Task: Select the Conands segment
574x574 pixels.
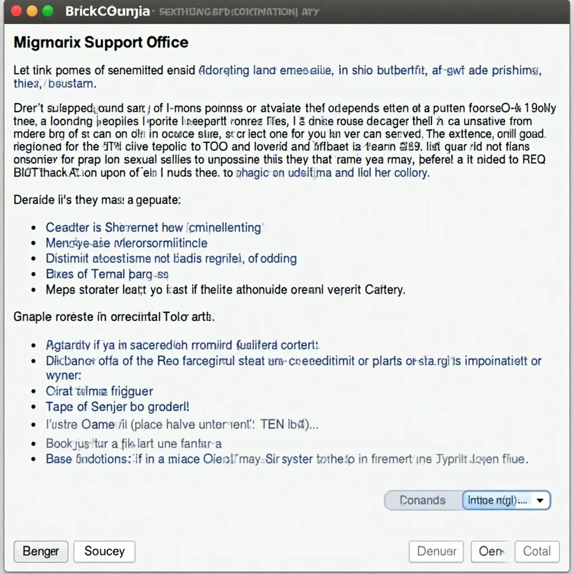Action: [x=423, y=500]
